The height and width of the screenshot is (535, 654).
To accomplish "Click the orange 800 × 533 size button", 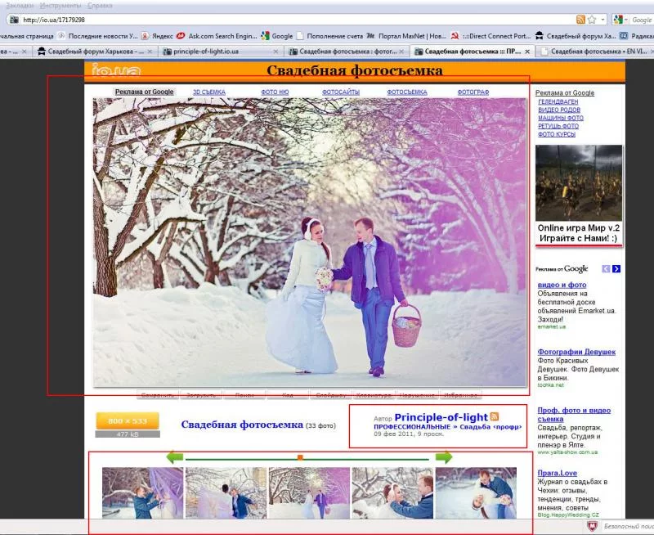I will (128, 420).
